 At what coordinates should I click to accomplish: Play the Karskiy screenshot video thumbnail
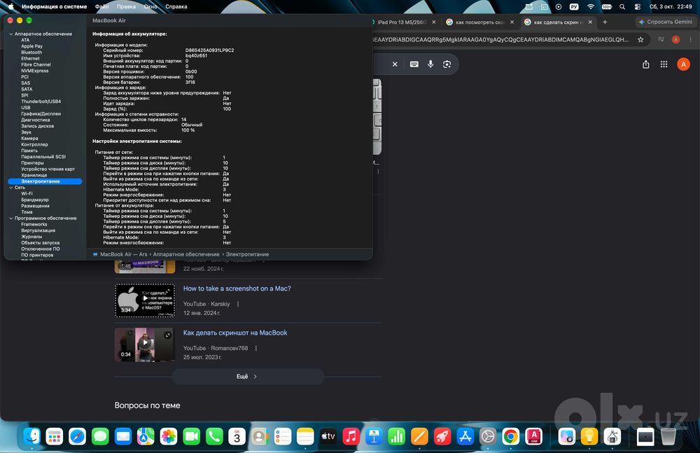click(x=145, y=300)
